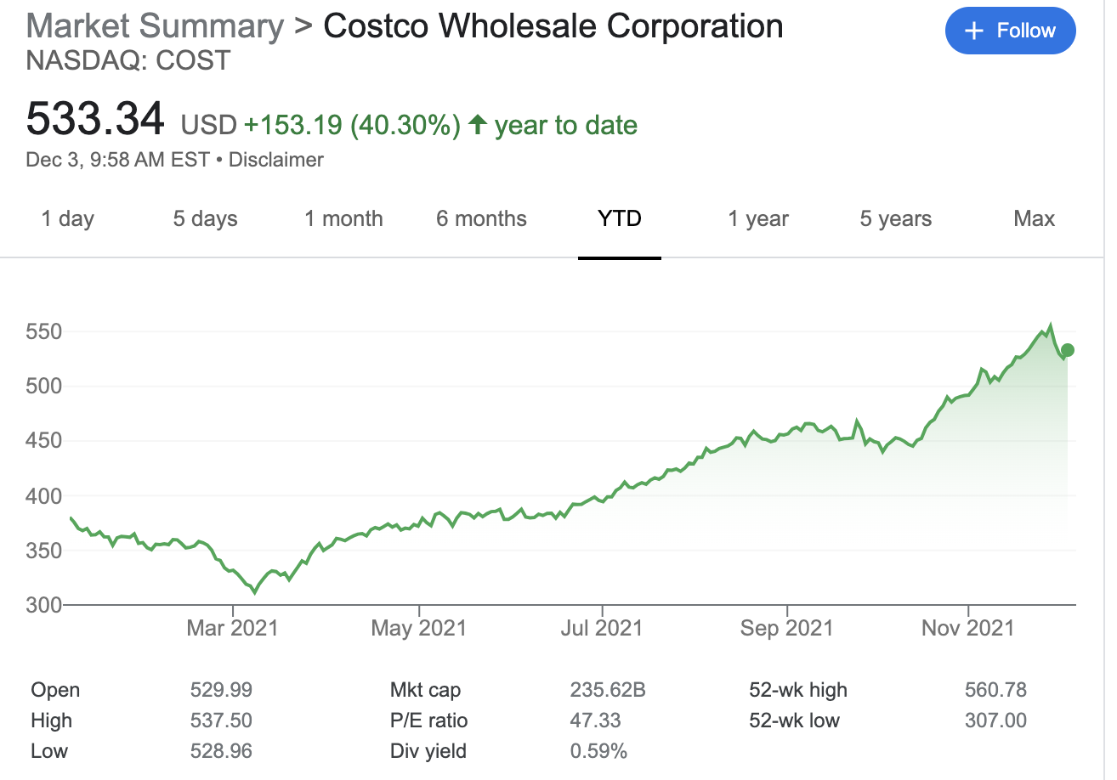Click the blue Follow button
The image size is (1117, 780).
pos(1010,31)
